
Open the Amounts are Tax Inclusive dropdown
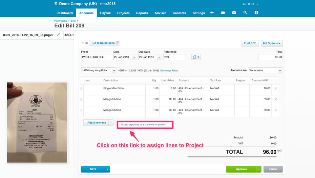click(280, 70)
